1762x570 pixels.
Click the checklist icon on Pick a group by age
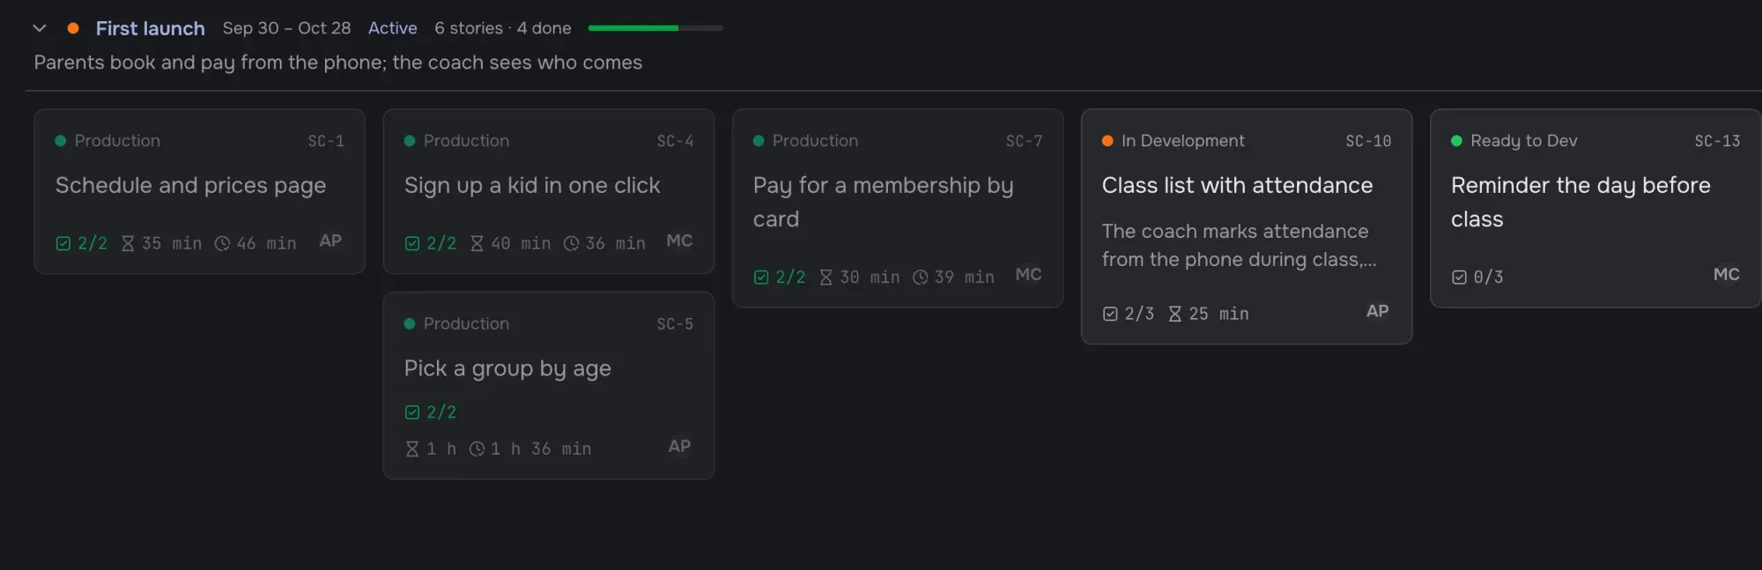click(412, 412)
